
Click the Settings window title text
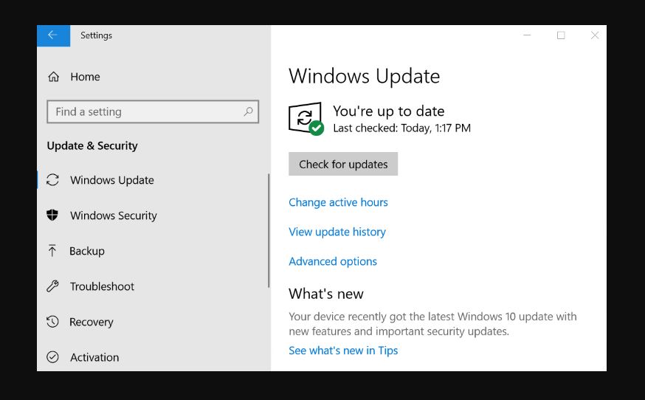click(96, 35)
